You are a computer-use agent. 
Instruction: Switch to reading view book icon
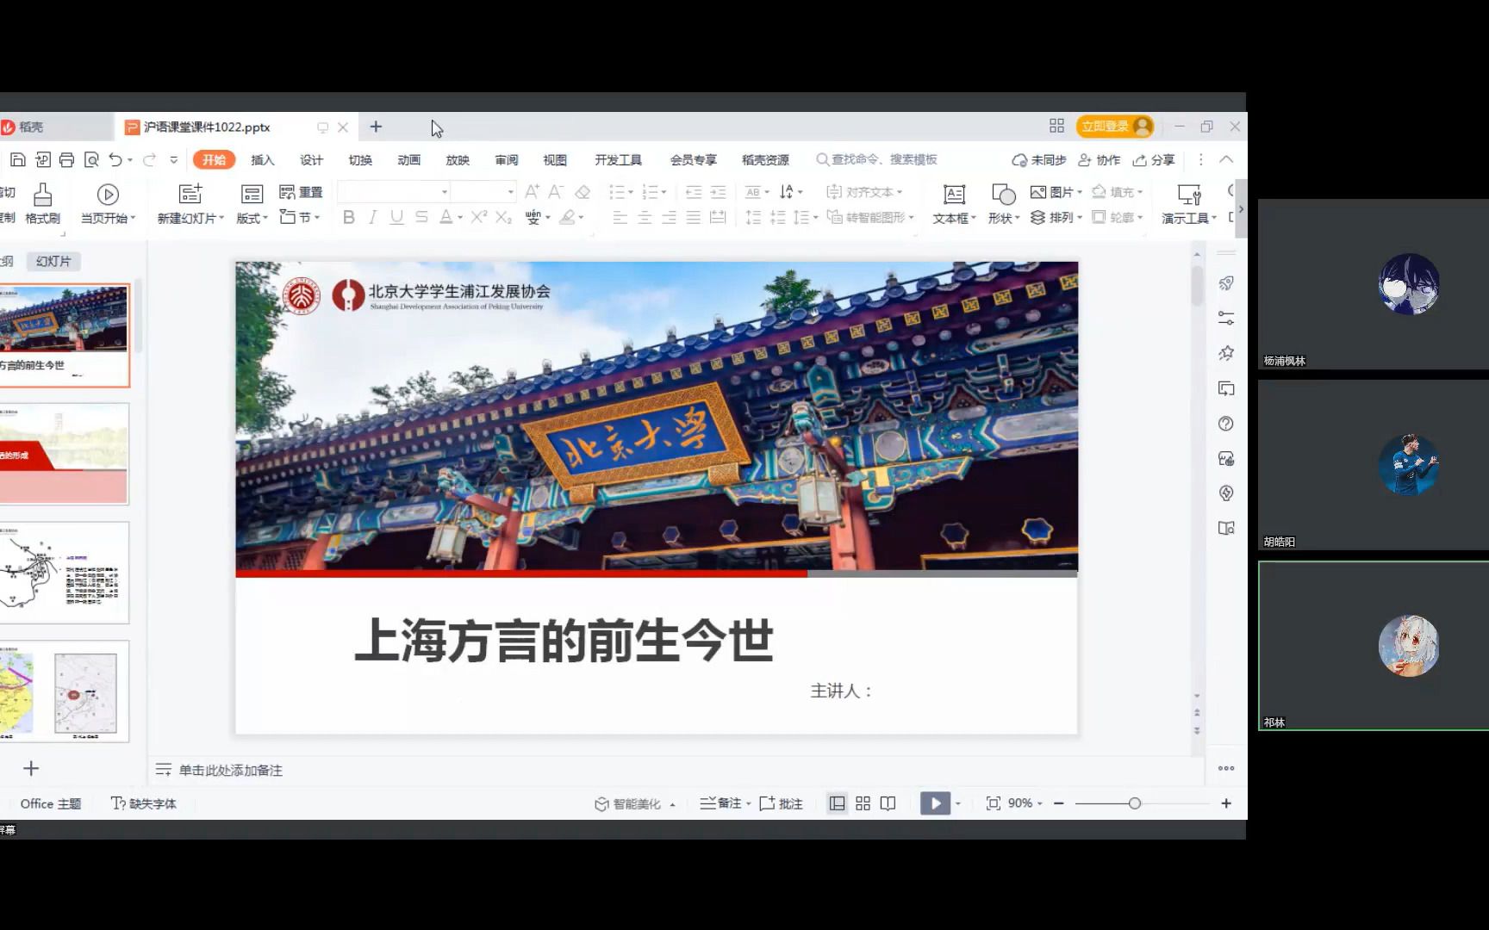888,803
